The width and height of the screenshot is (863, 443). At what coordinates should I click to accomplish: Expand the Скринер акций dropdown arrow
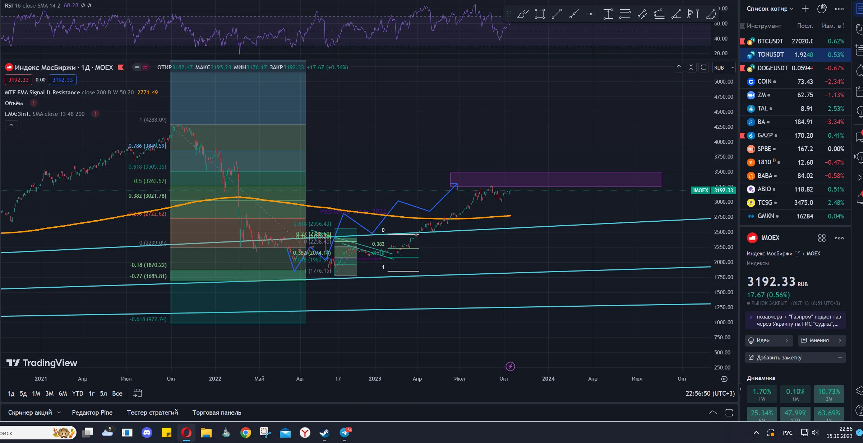59,413
